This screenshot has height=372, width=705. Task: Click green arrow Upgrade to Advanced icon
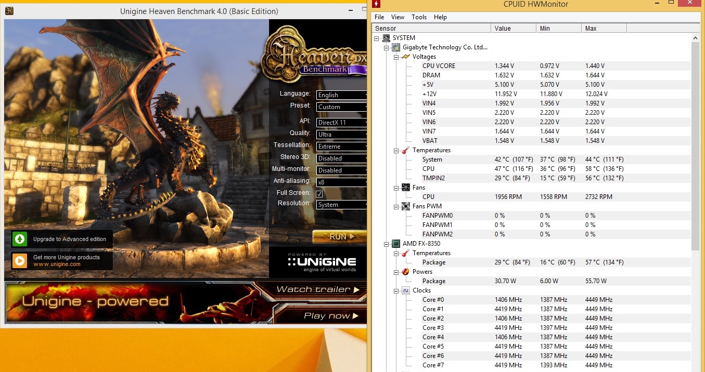coord(20,239)
